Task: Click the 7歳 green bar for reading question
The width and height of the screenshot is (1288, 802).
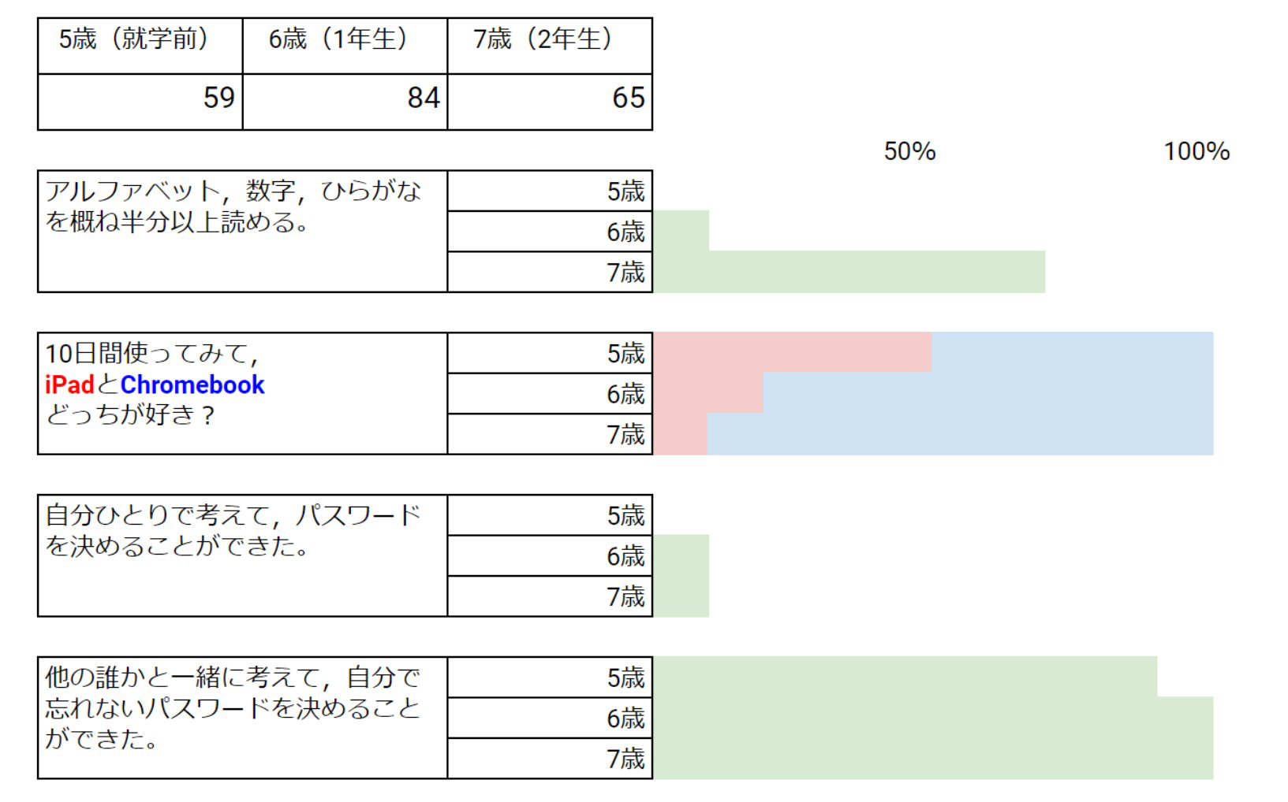Action: [849, 272]
